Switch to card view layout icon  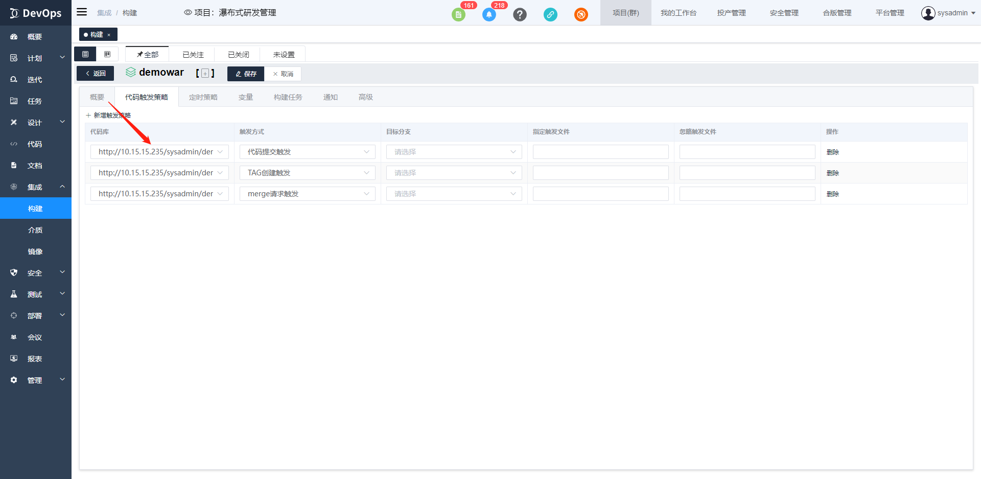coord(107,54)
